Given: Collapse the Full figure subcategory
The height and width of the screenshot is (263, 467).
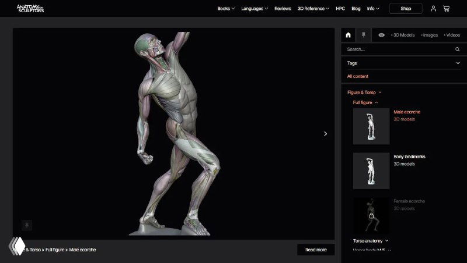Looking at the screenshot, I should pos(365,102).
